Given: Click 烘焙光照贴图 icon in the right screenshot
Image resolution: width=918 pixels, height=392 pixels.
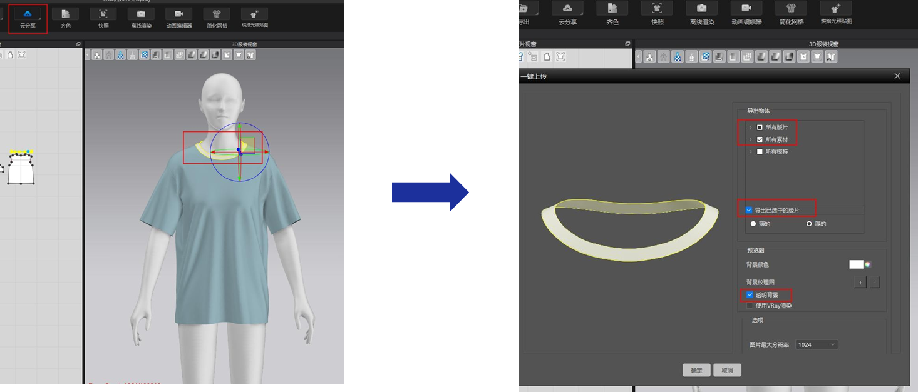Looking at the screenshot, I should coord(836,9).
